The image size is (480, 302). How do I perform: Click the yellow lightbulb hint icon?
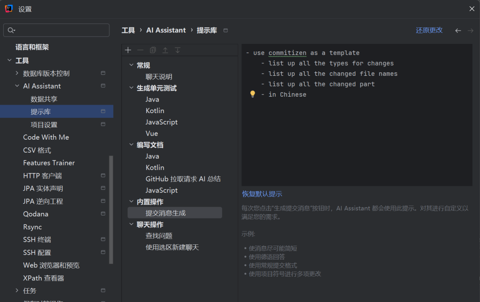252,94
